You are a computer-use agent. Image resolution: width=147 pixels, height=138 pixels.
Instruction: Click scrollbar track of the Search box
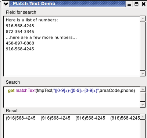click(143, 97)
